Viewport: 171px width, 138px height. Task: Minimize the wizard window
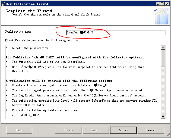click(x=158, y=4)
